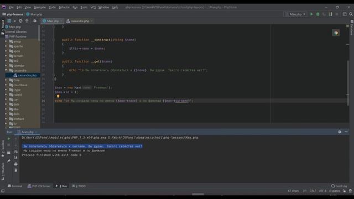Rerun program in the Run panel
This screenshot has width=354, height=199.
point(9,139)
